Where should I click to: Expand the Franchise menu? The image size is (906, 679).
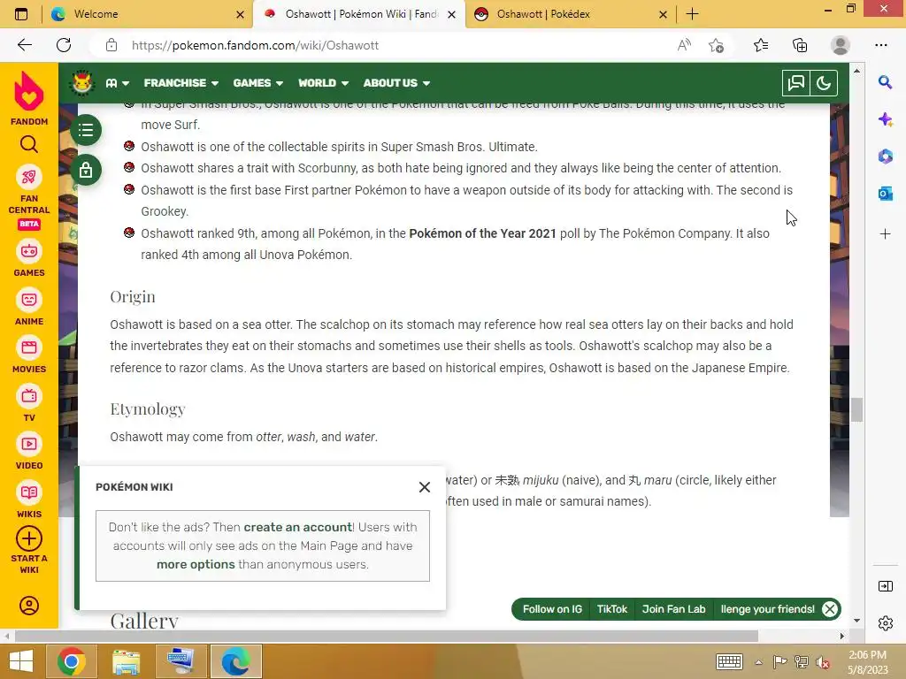(x=180, y=83)
